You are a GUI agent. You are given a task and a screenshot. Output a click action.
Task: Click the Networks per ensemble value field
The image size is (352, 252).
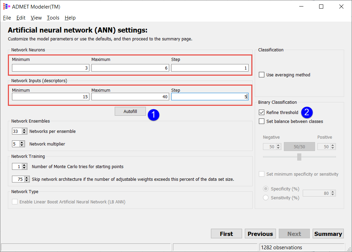[17, 131]
